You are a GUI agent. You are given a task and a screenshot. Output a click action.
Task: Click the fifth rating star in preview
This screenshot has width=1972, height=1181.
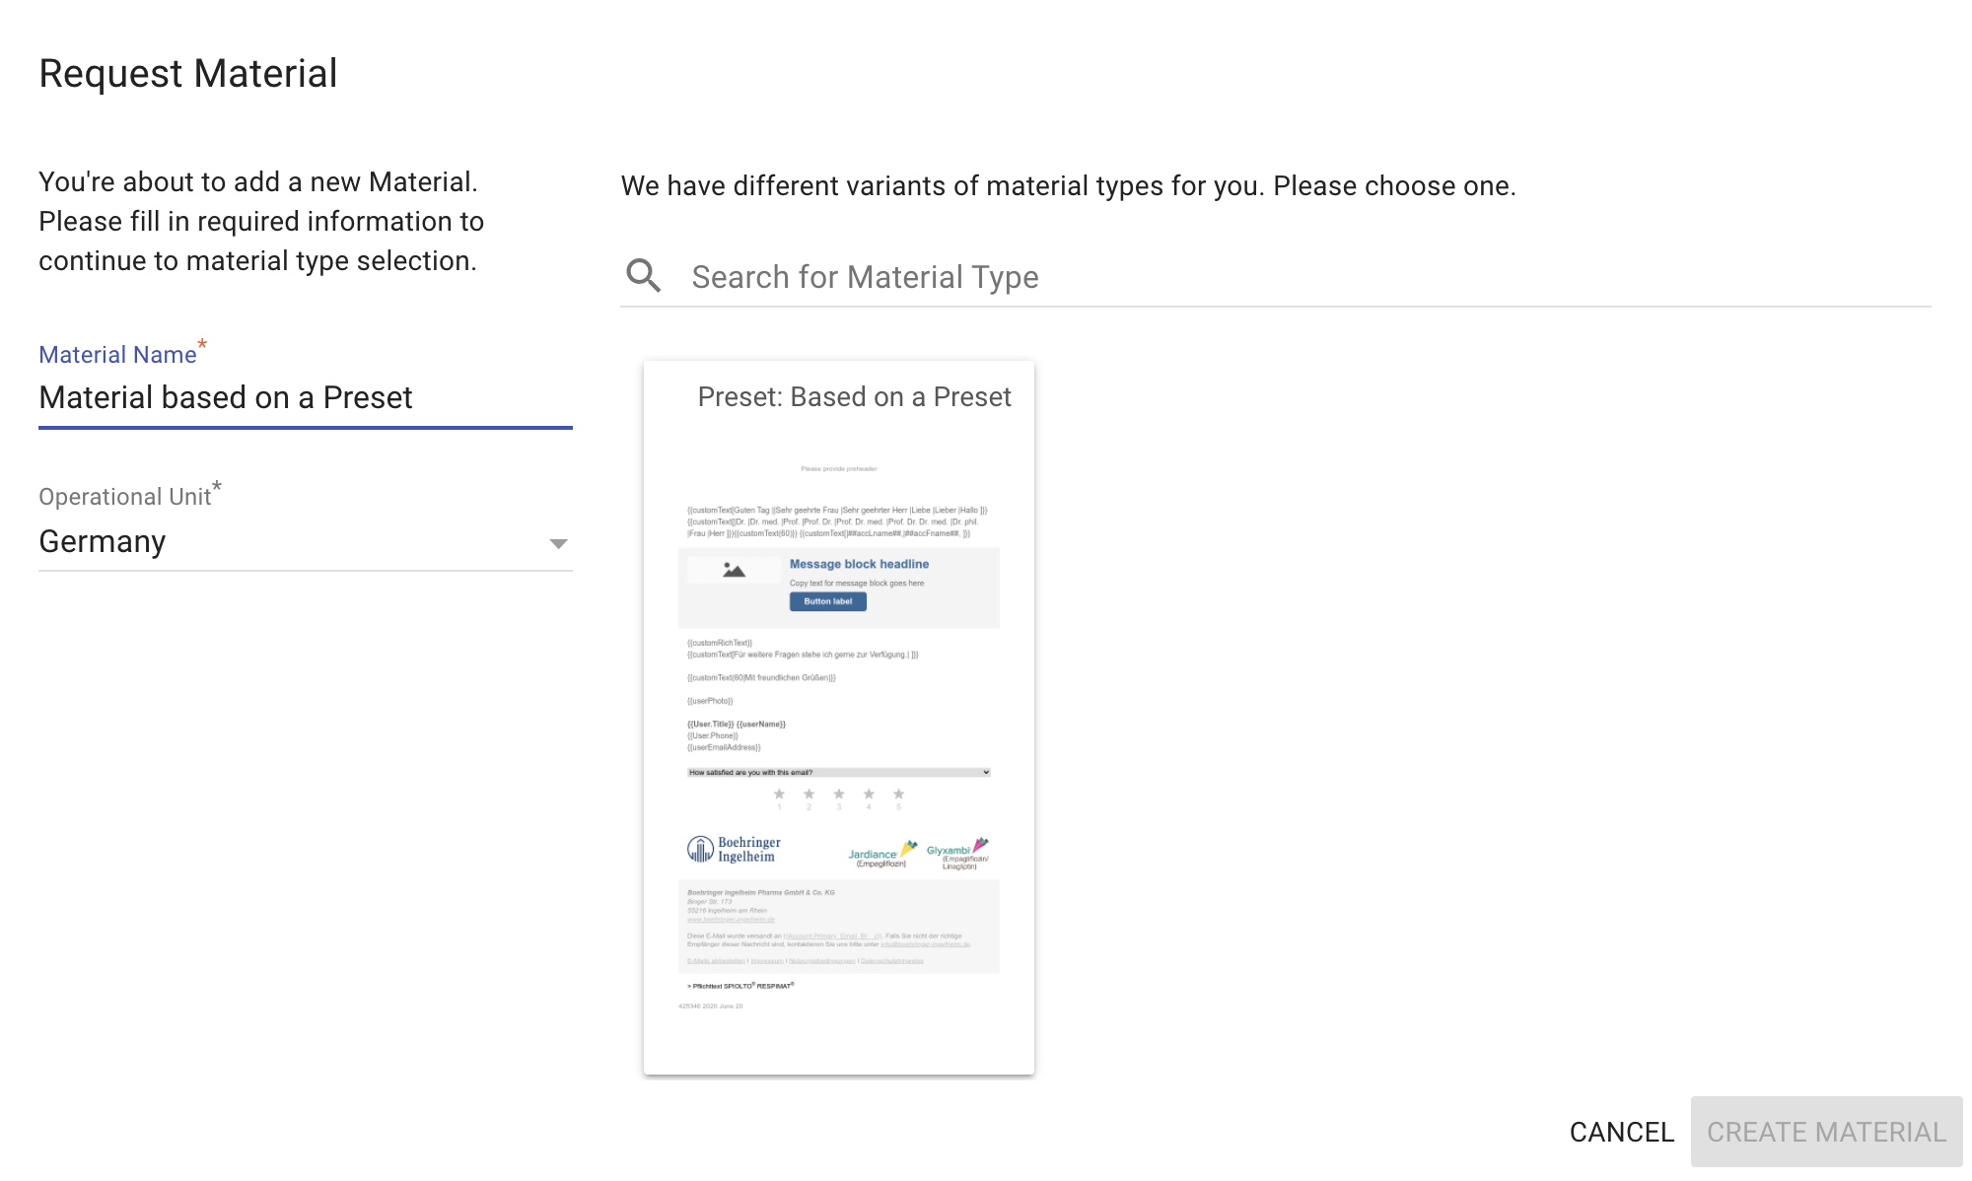point(898,794)
